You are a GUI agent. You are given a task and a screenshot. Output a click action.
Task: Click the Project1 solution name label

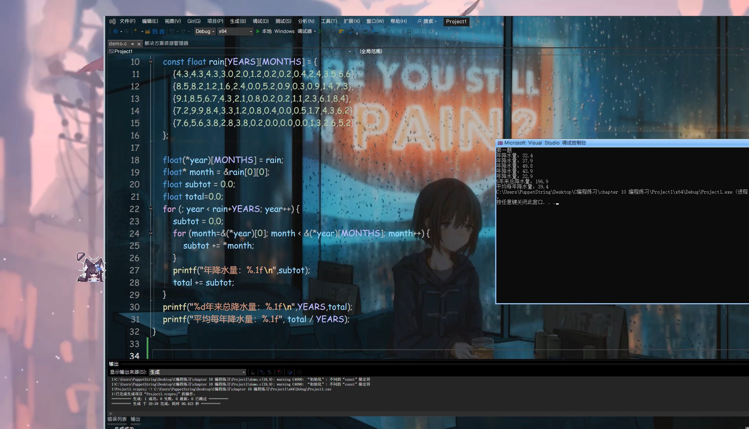[x=456, y=21]
